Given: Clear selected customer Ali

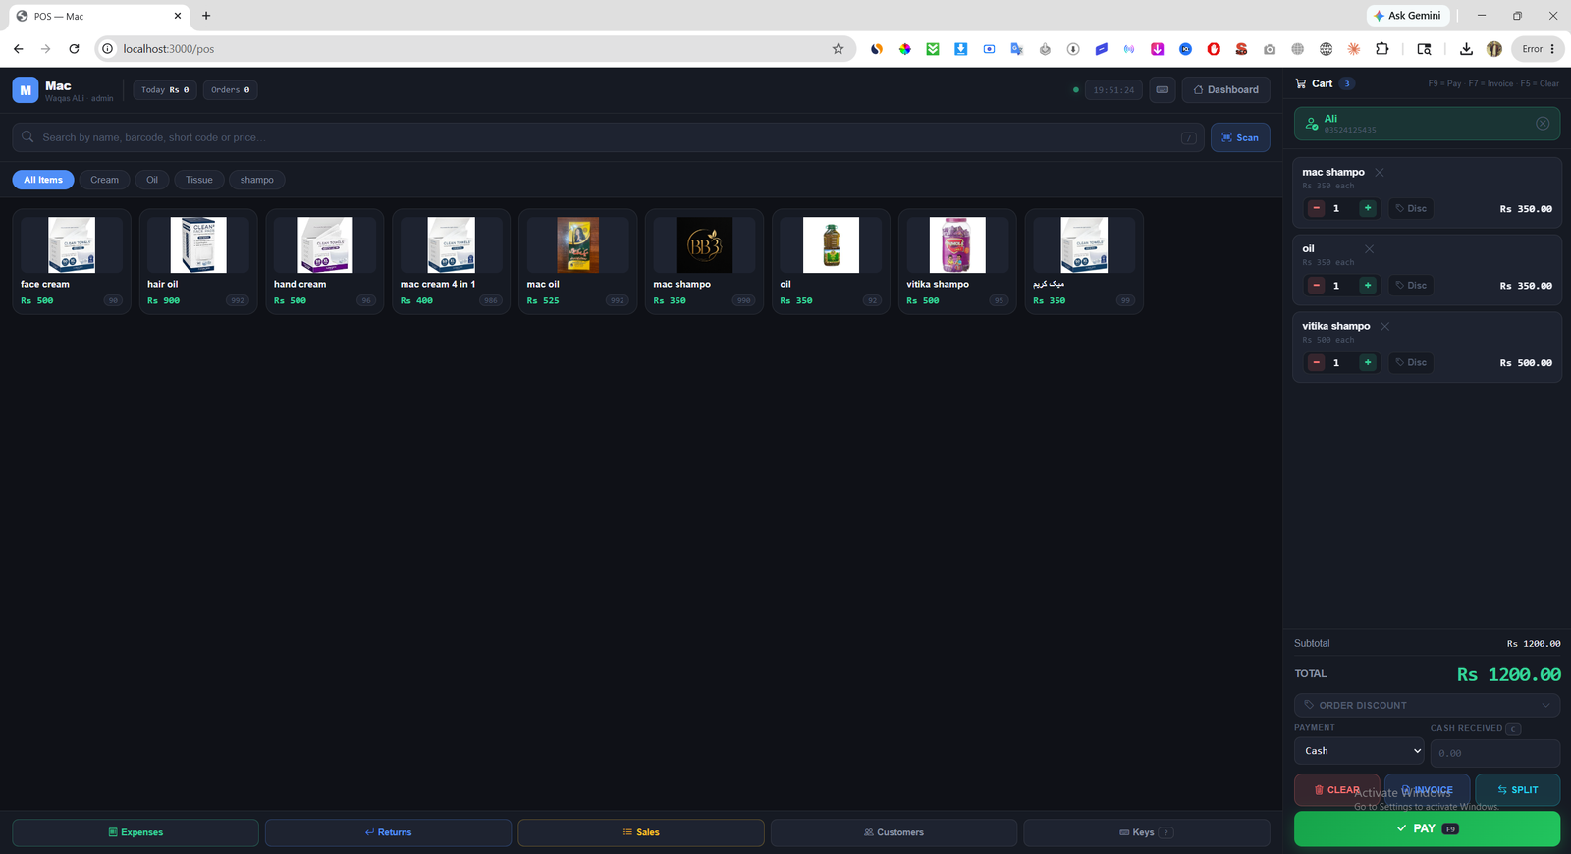Looking at the screenshot, I should click(1543, 124).
